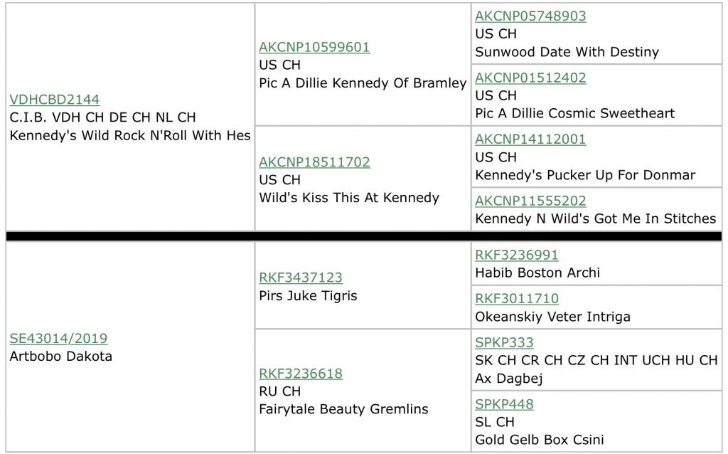Viewport: 728px width, 454px height.
Task: Open the AKCNP11555202 link
Action: tap(530, 201)
